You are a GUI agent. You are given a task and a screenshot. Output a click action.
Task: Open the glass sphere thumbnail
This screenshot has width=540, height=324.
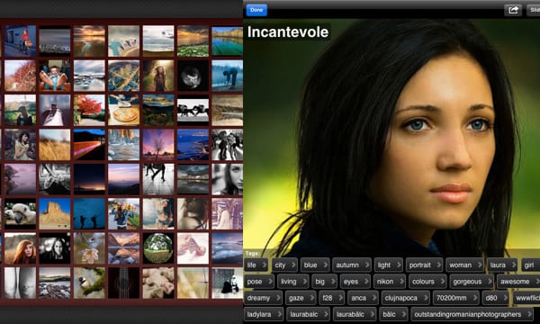(158, 248)
